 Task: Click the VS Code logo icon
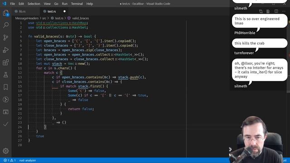coord(5,4)
